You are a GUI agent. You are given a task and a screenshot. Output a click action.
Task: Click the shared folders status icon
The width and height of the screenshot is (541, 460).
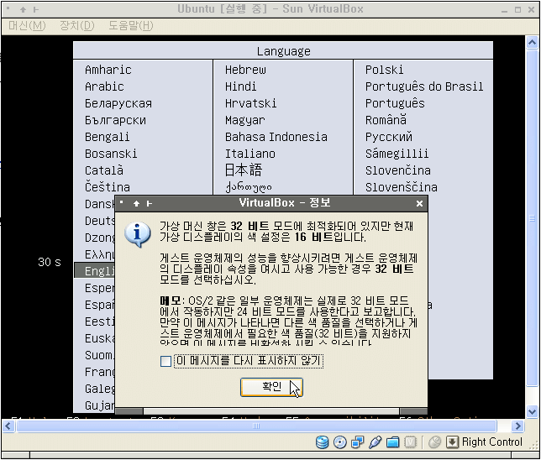(x=392, y=442)
